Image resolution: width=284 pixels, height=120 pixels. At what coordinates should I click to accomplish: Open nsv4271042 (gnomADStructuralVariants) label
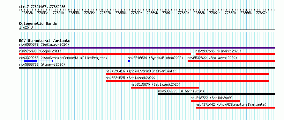[231, 104]
